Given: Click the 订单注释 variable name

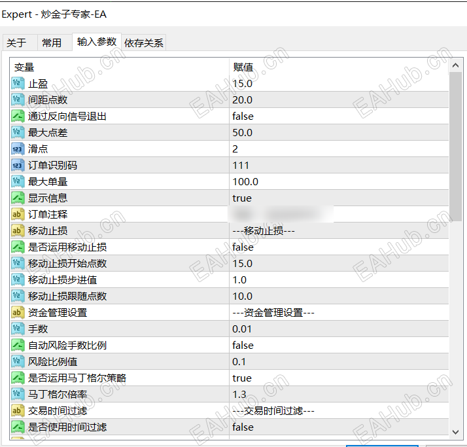Looking at the screenshot, I should pyautogui.click(x=48, y=215).
